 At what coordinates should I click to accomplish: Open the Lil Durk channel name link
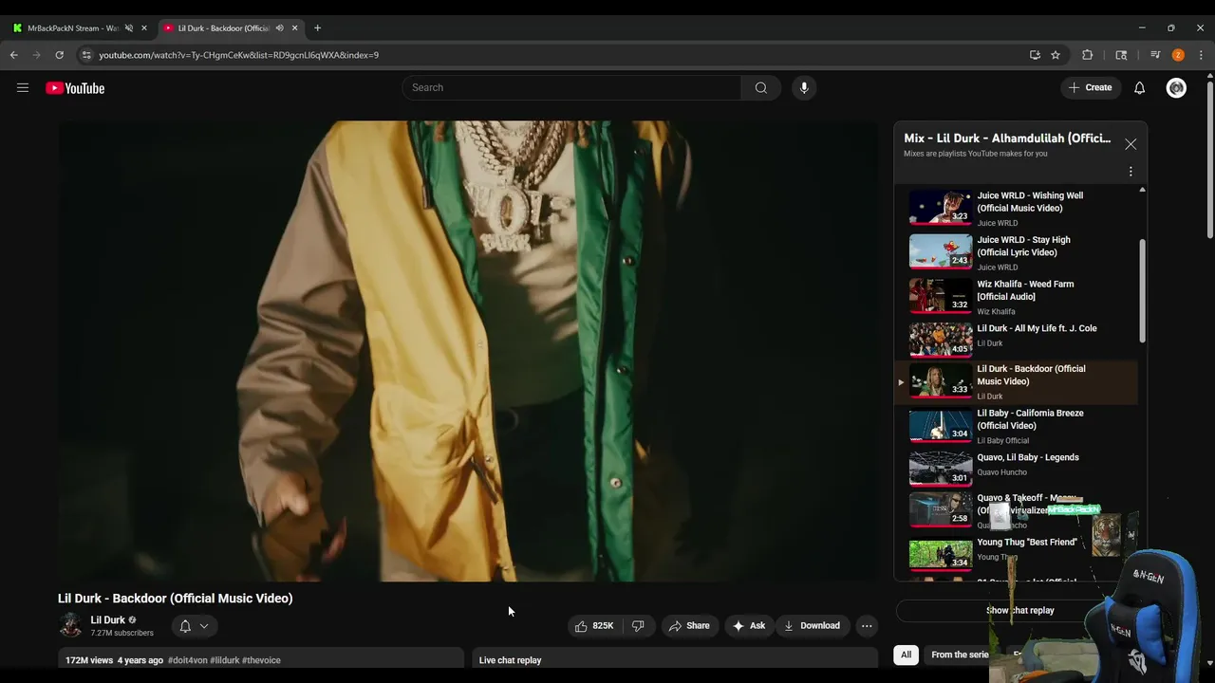click(x=107, y=620)
